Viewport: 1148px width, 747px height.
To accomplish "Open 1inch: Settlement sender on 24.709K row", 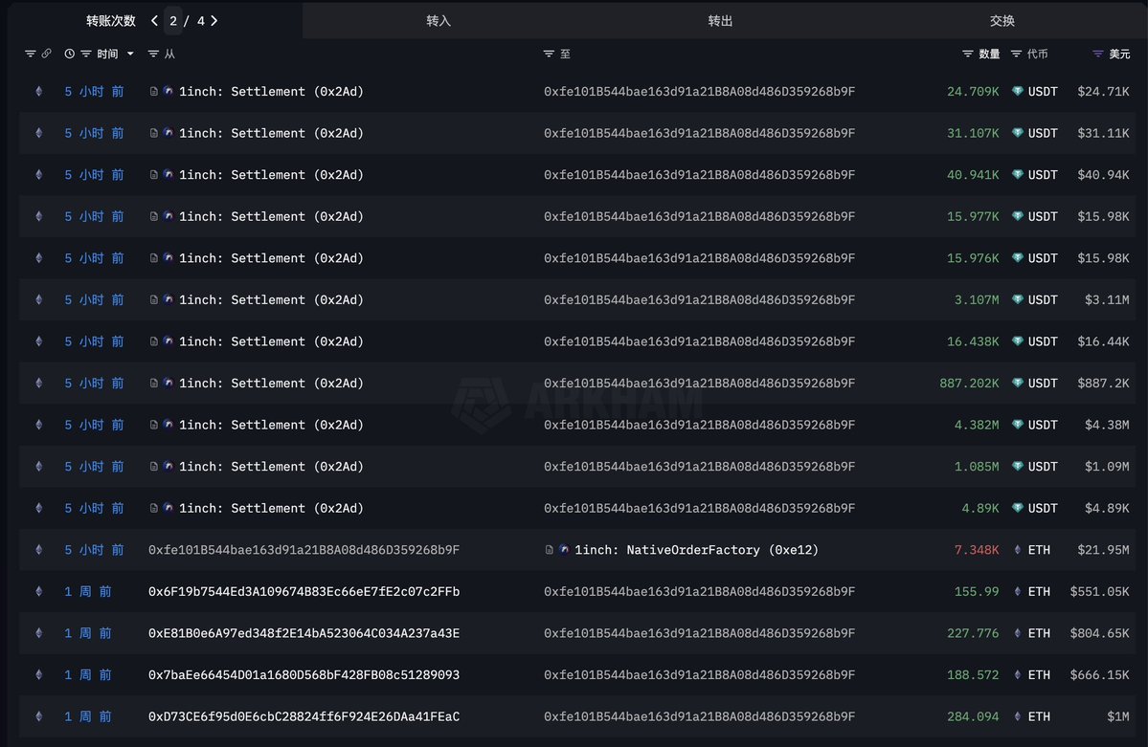I will [271, 92].
